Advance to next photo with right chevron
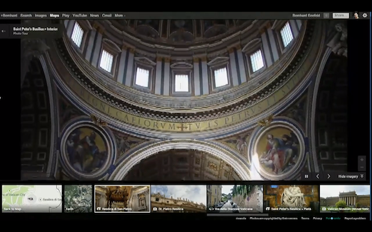The width and height of the screenshot is (372, 232). [x=329, y=176]
